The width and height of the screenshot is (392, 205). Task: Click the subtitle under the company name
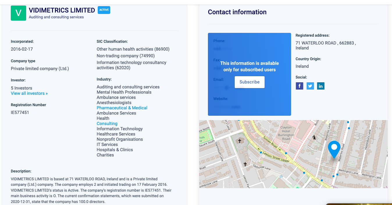pyautogui.click(x=56, y=17)
